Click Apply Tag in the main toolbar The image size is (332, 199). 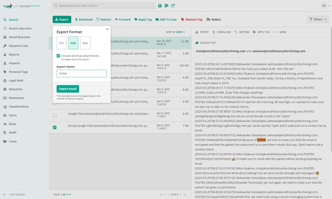pos(143,19)
